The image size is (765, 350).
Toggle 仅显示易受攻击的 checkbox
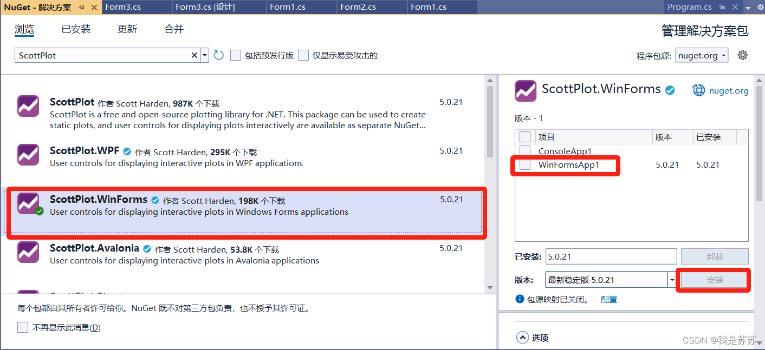[303, 55]
